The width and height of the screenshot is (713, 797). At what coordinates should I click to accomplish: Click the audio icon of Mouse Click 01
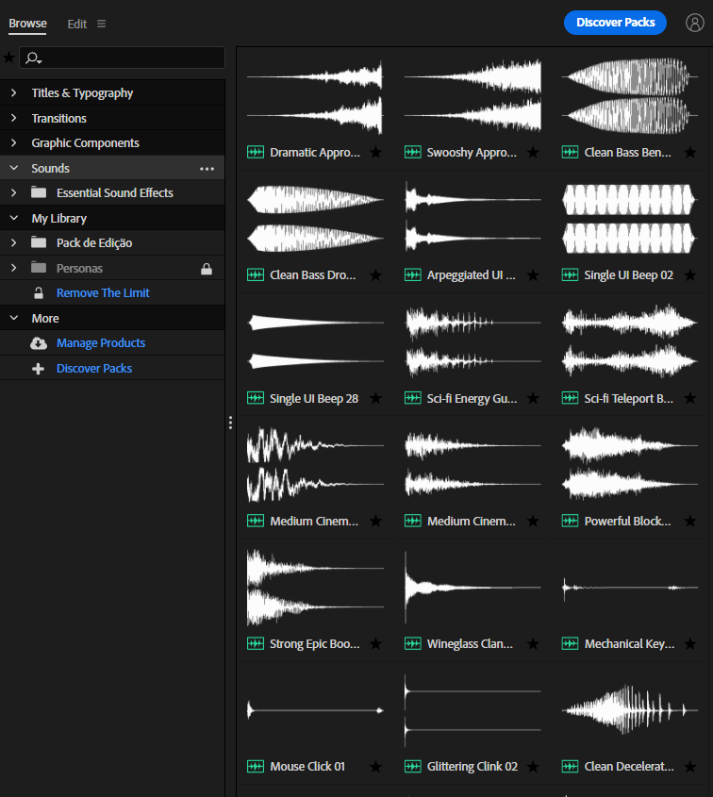point(256,767)
